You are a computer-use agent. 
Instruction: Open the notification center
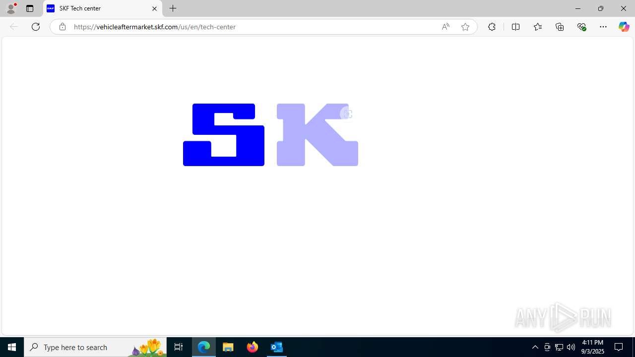point(619,347)
